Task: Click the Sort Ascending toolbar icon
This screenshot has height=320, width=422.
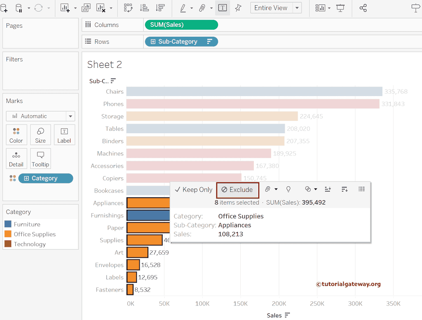Action: coord(144,8)
